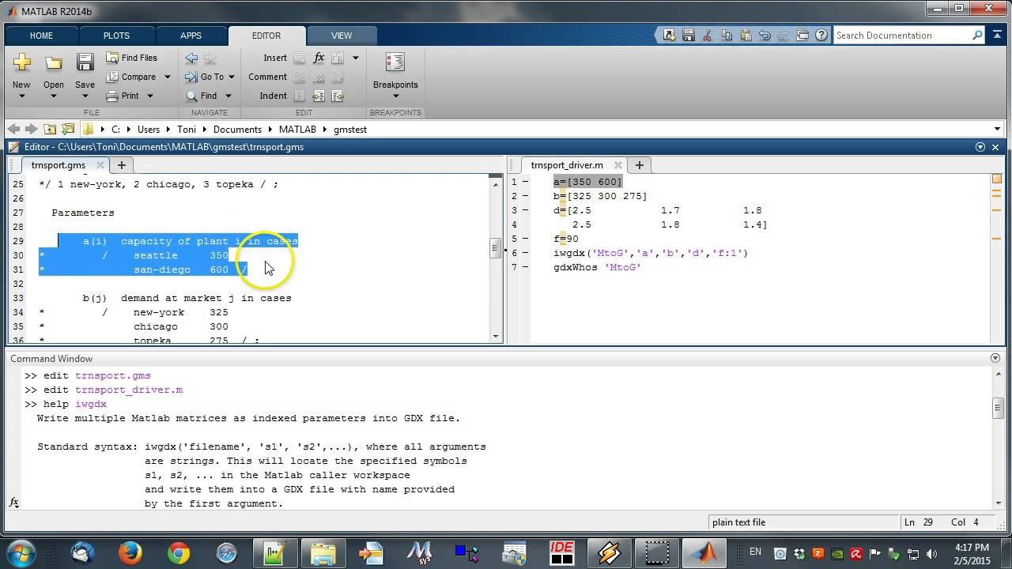Switch to the APPS tab
The image size is (1012, 569).
tap(191, 36)
